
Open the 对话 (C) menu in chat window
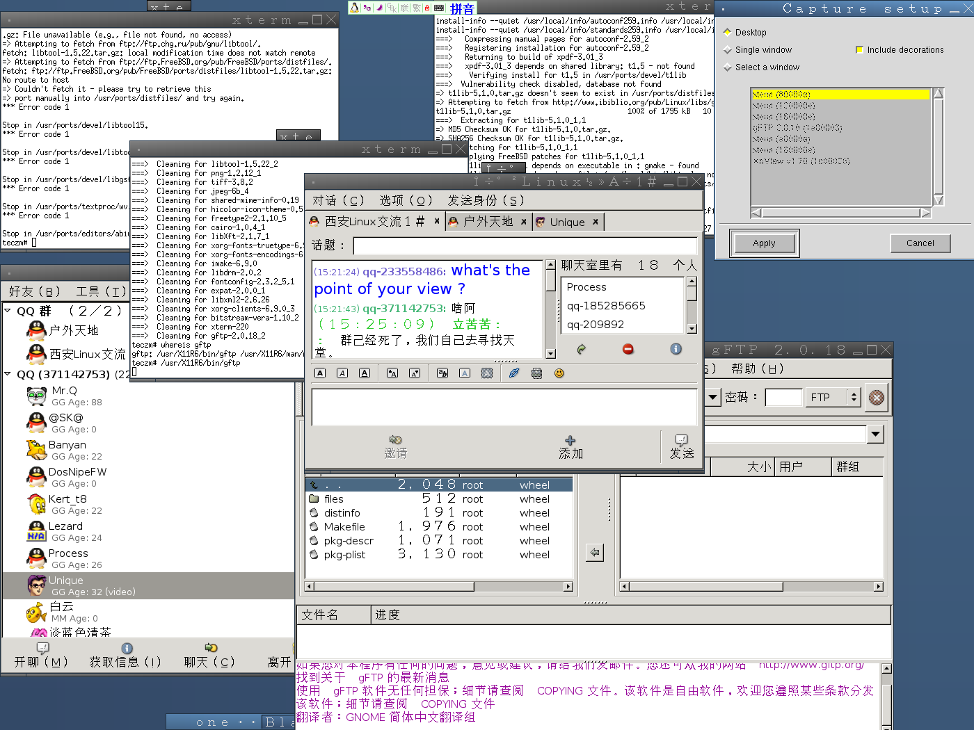click(338, 200)
